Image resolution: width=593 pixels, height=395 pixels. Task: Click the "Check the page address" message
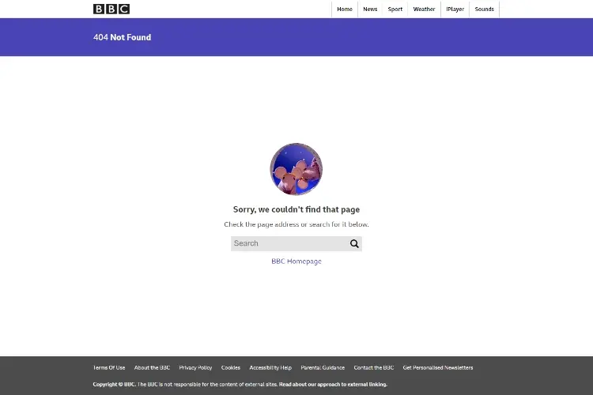click(x=296, y=224)
